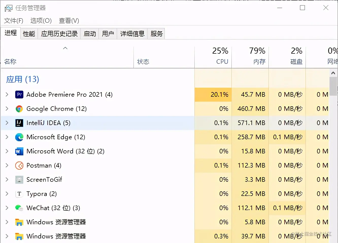338x243 pixels.
Task: Click the IntelliJ IDEA icon
Action: pyautogui.click(x=19, y=123)
